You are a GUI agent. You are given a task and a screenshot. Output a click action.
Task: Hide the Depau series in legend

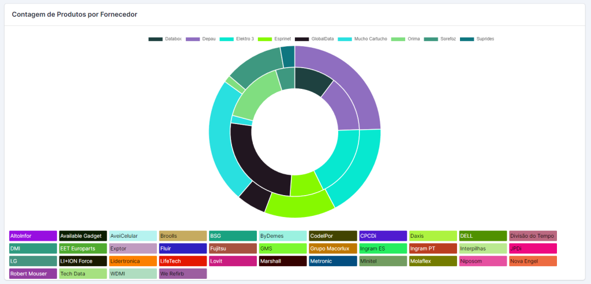201,39
